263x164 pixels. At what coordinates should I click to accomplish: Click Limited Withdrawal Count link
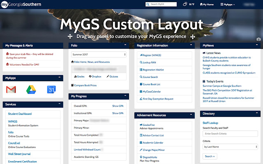[87, 150]
